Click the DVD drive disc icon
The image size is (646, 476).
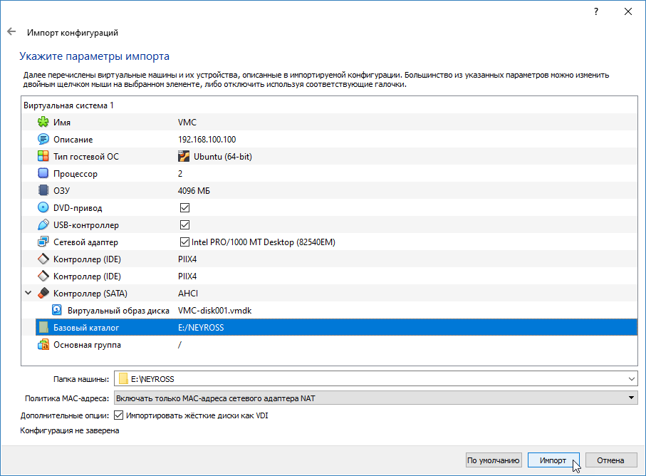point(43,208)
